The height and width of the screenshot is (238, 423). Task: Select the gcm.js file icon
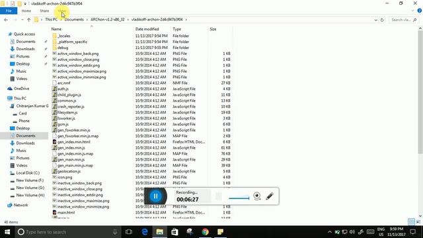(x=54, y=124)
